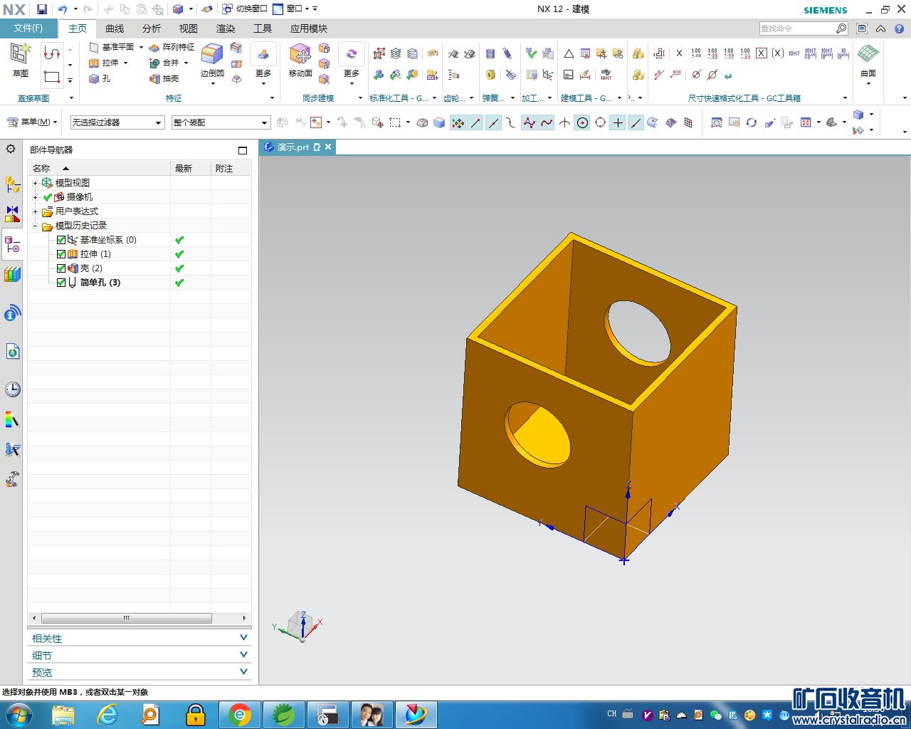The width and height of the screenshot is (911, 729).
Task: Expand the 摄像机 tree node
Action: (x=35, y=197)
